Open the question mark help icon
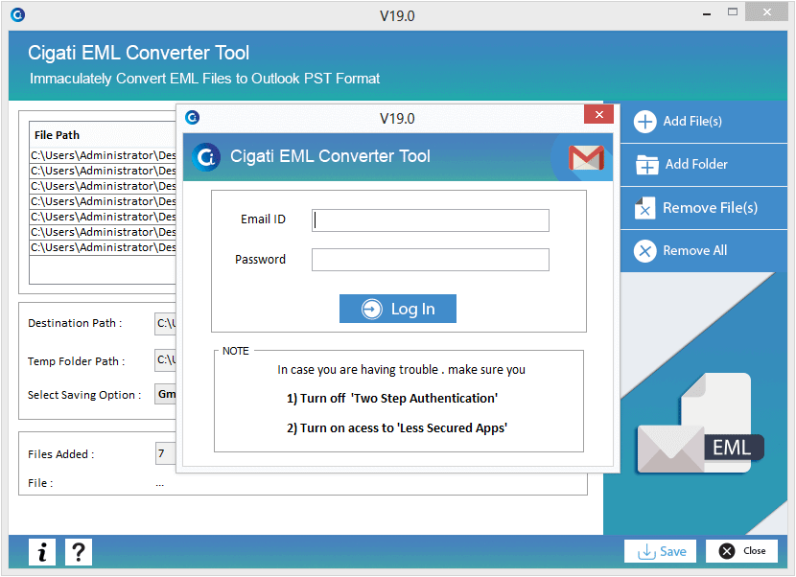 [79, 552]
